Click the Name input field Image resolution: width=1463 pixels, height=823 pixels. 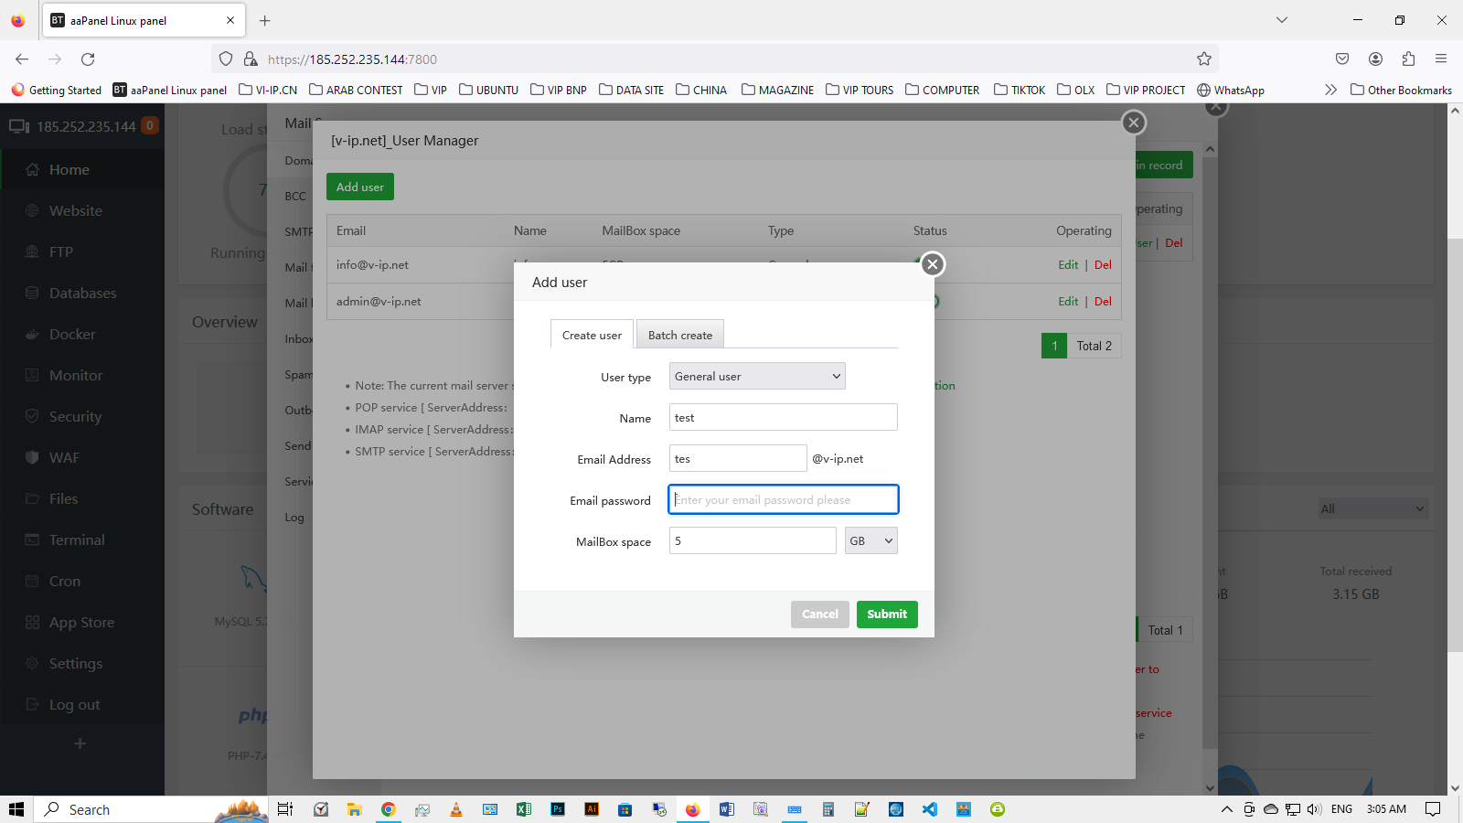pos(783,418)
